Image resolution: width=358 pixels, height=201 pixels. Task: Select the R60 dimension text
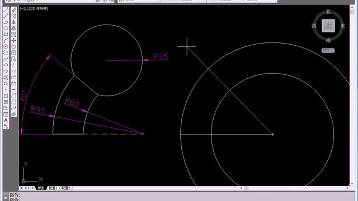coord(72,102)
